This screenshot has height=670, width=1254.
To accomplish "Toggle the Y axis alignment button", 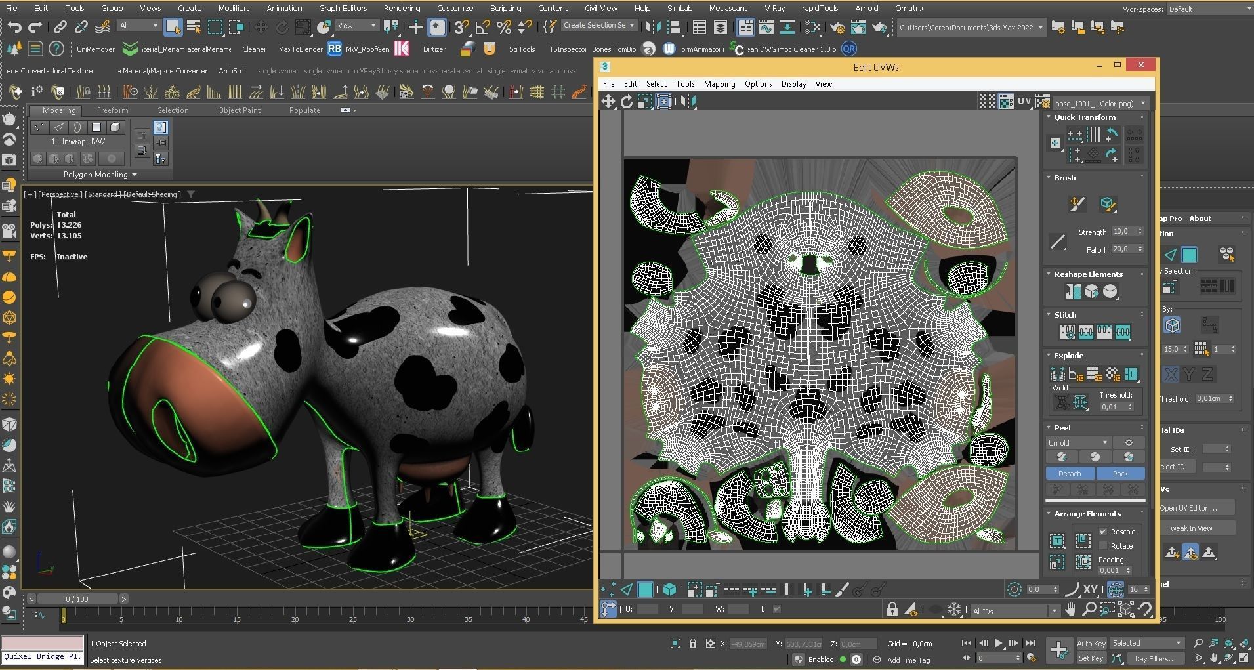I will point(1189,375).
